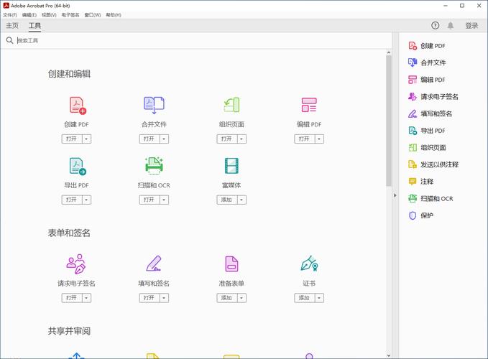Image resolution: width=488 pixels, height=359 pixels.
Task: Click the 登录 sign-in link
Action: coord(471,26)
